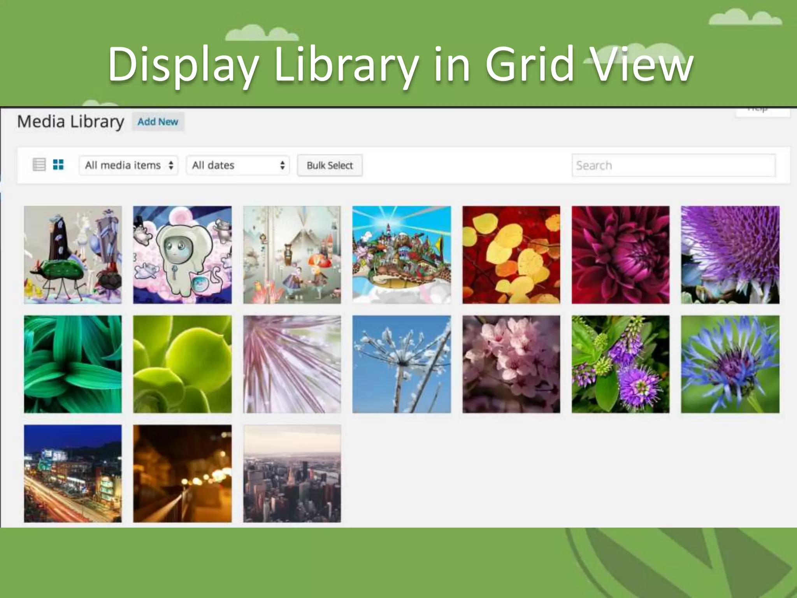Select the aerial city skyline thumbnail
Image resolution: width=797 pixels, height=598 pixels.
click(x=292, y=473)
